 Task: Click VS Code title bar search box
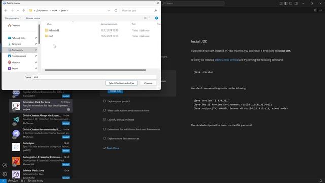[x=193, y=3]
